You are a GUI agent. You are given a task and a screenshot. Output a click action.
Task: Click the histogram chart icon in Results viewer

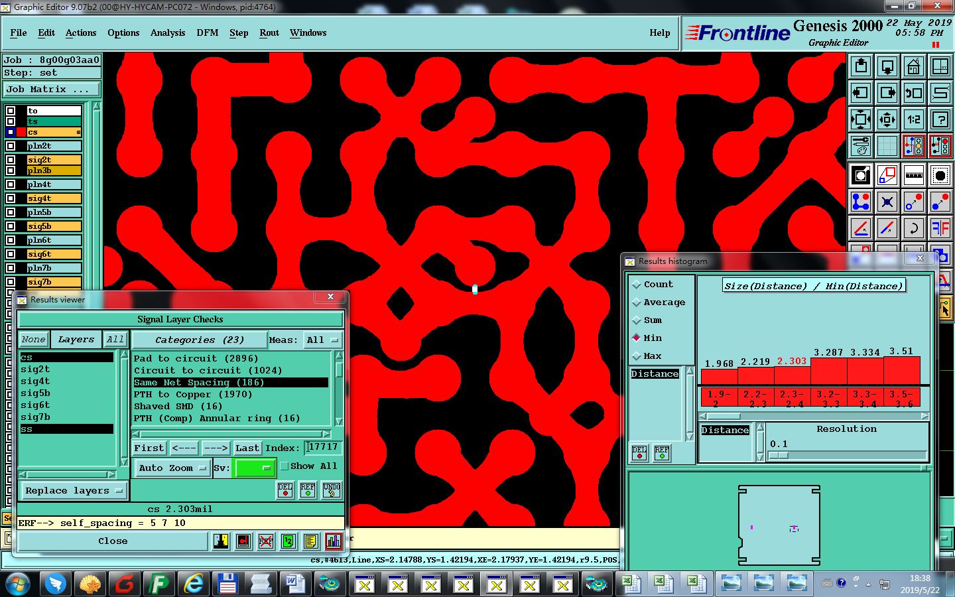333,541
